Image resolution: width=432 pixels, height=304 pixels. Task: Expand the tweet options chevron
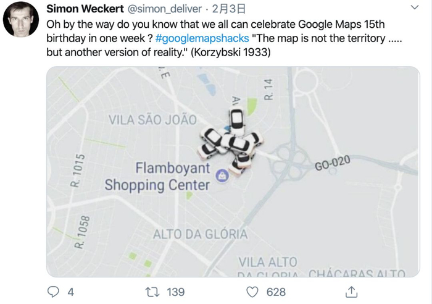tap(415, 9)
